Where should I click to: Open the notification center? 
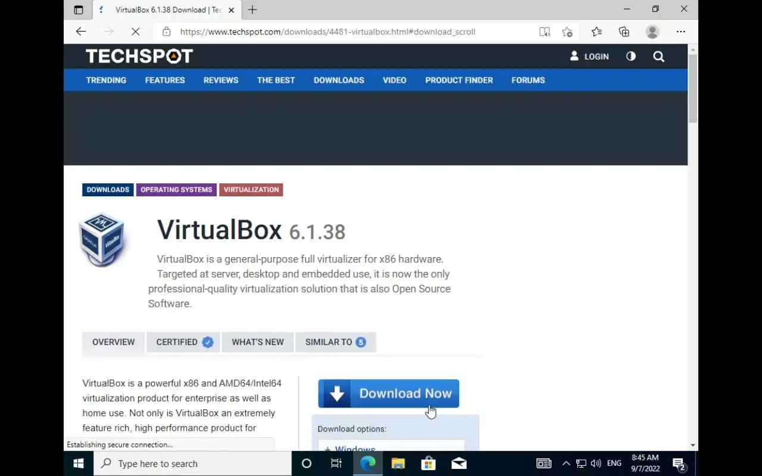[x=680, y=464]
